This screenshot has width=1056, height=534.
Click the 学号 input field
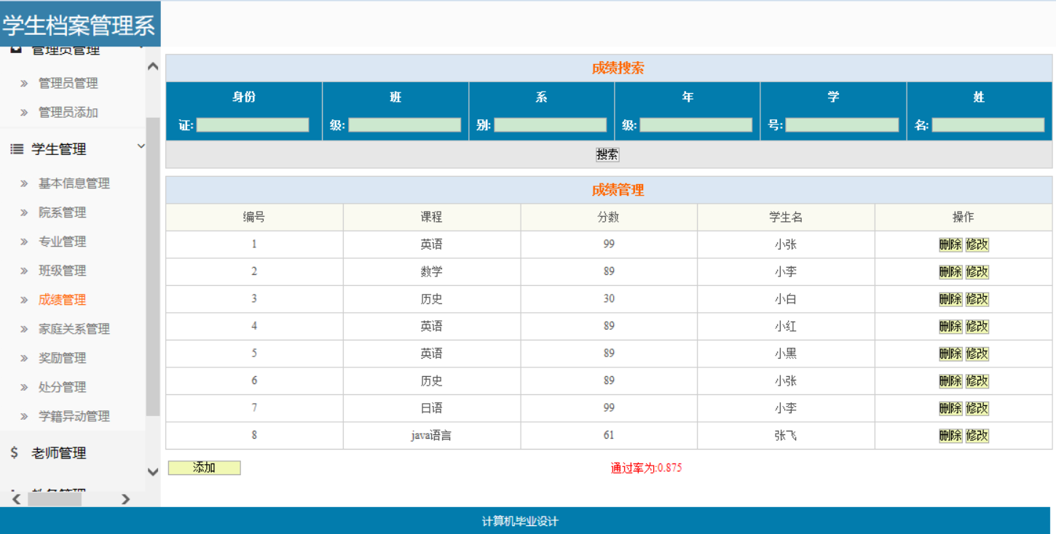click(x=842, y=125)
